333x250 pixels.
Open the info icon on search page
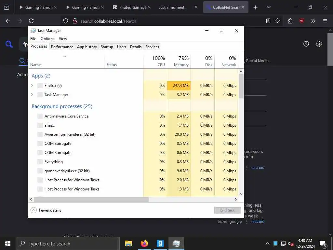click(306, 44)
